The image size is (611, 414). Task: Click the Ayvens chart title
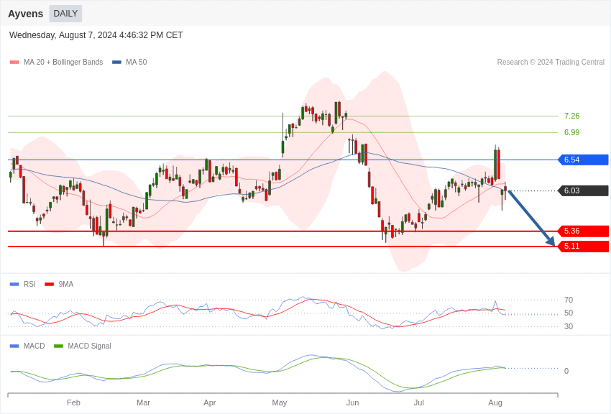pos(26,14)
